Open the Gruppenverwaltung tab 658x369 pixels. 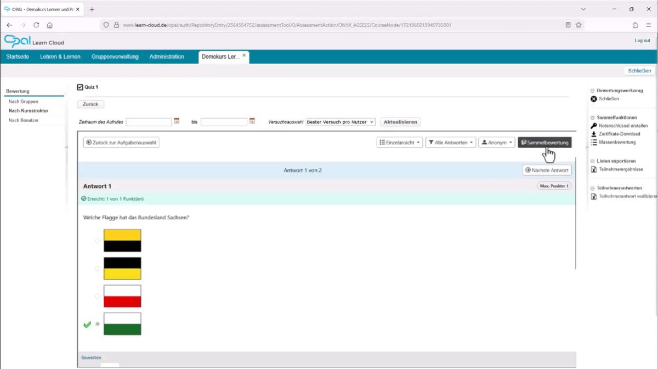tap(115, 57)
